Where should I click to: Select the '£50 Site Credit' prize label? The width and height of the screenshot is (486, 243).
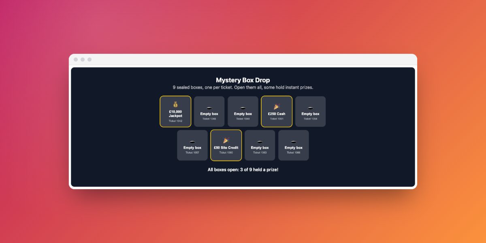tap(226, 148)
